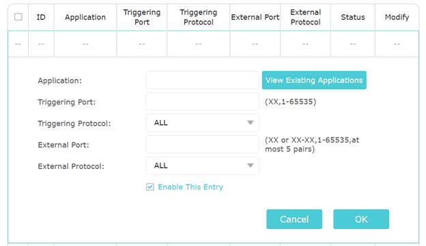Expand the External Protocol dropdown
Viewport: 426px width, 246px height.
202,166
